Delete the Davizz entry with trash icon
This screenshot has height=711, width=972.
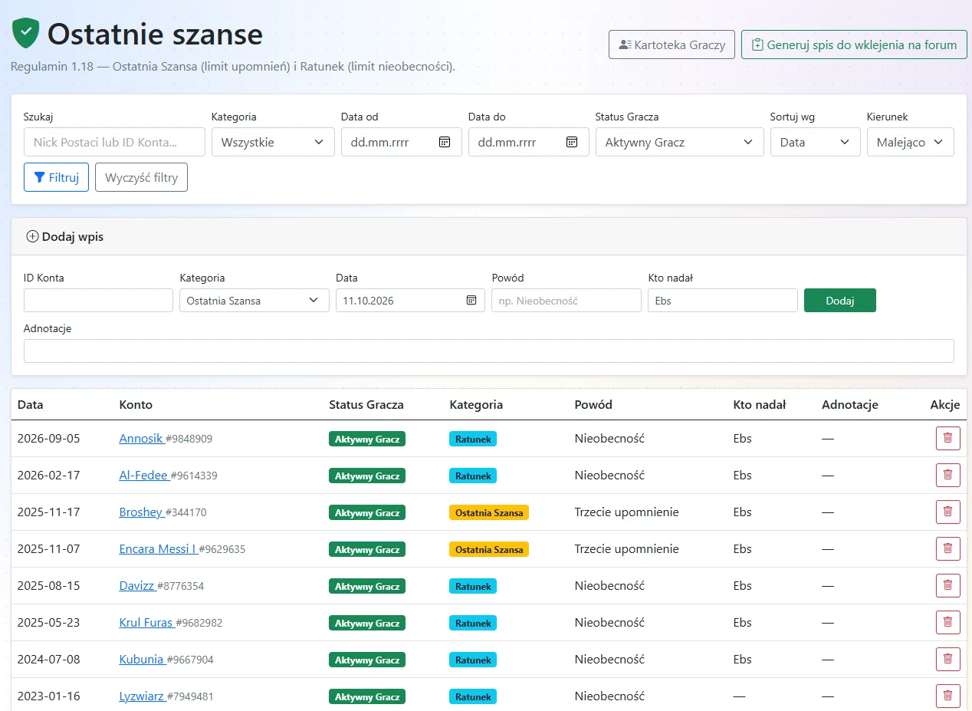(947, 585)
